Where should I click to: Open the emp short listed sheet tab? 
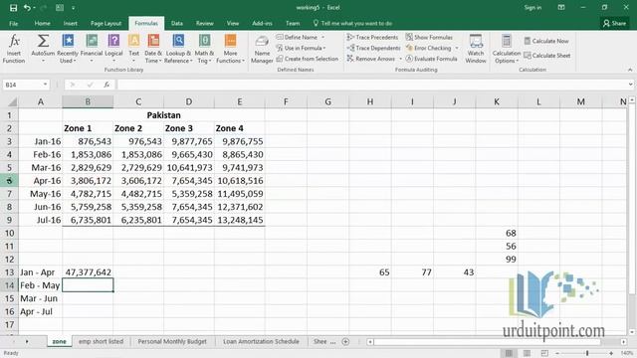point(101,342)
